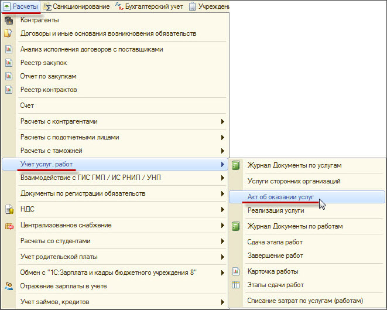Open the Расчеты menu

(20, 6)
